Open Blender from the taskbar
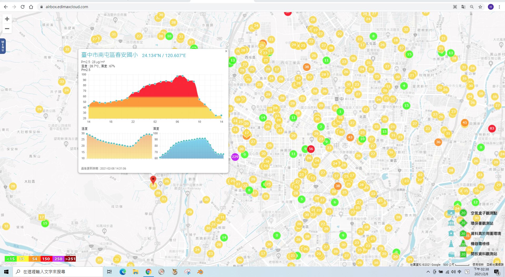 click(x=200, y=272)
